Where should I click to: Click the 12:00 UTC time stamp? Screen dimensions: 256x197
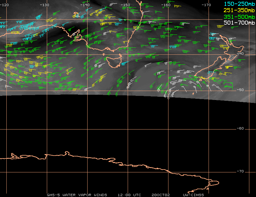[129, 195]
